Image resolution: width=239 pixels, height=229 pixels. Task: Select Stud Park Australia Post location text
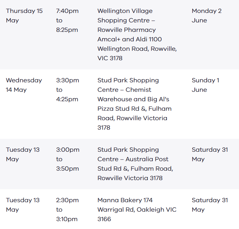(135, 164)
